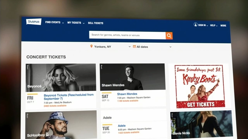This screenshot has width=248, height=139.
Task: Open the Beyoncé Tickets rescheduled link
Action: point(69,97)
